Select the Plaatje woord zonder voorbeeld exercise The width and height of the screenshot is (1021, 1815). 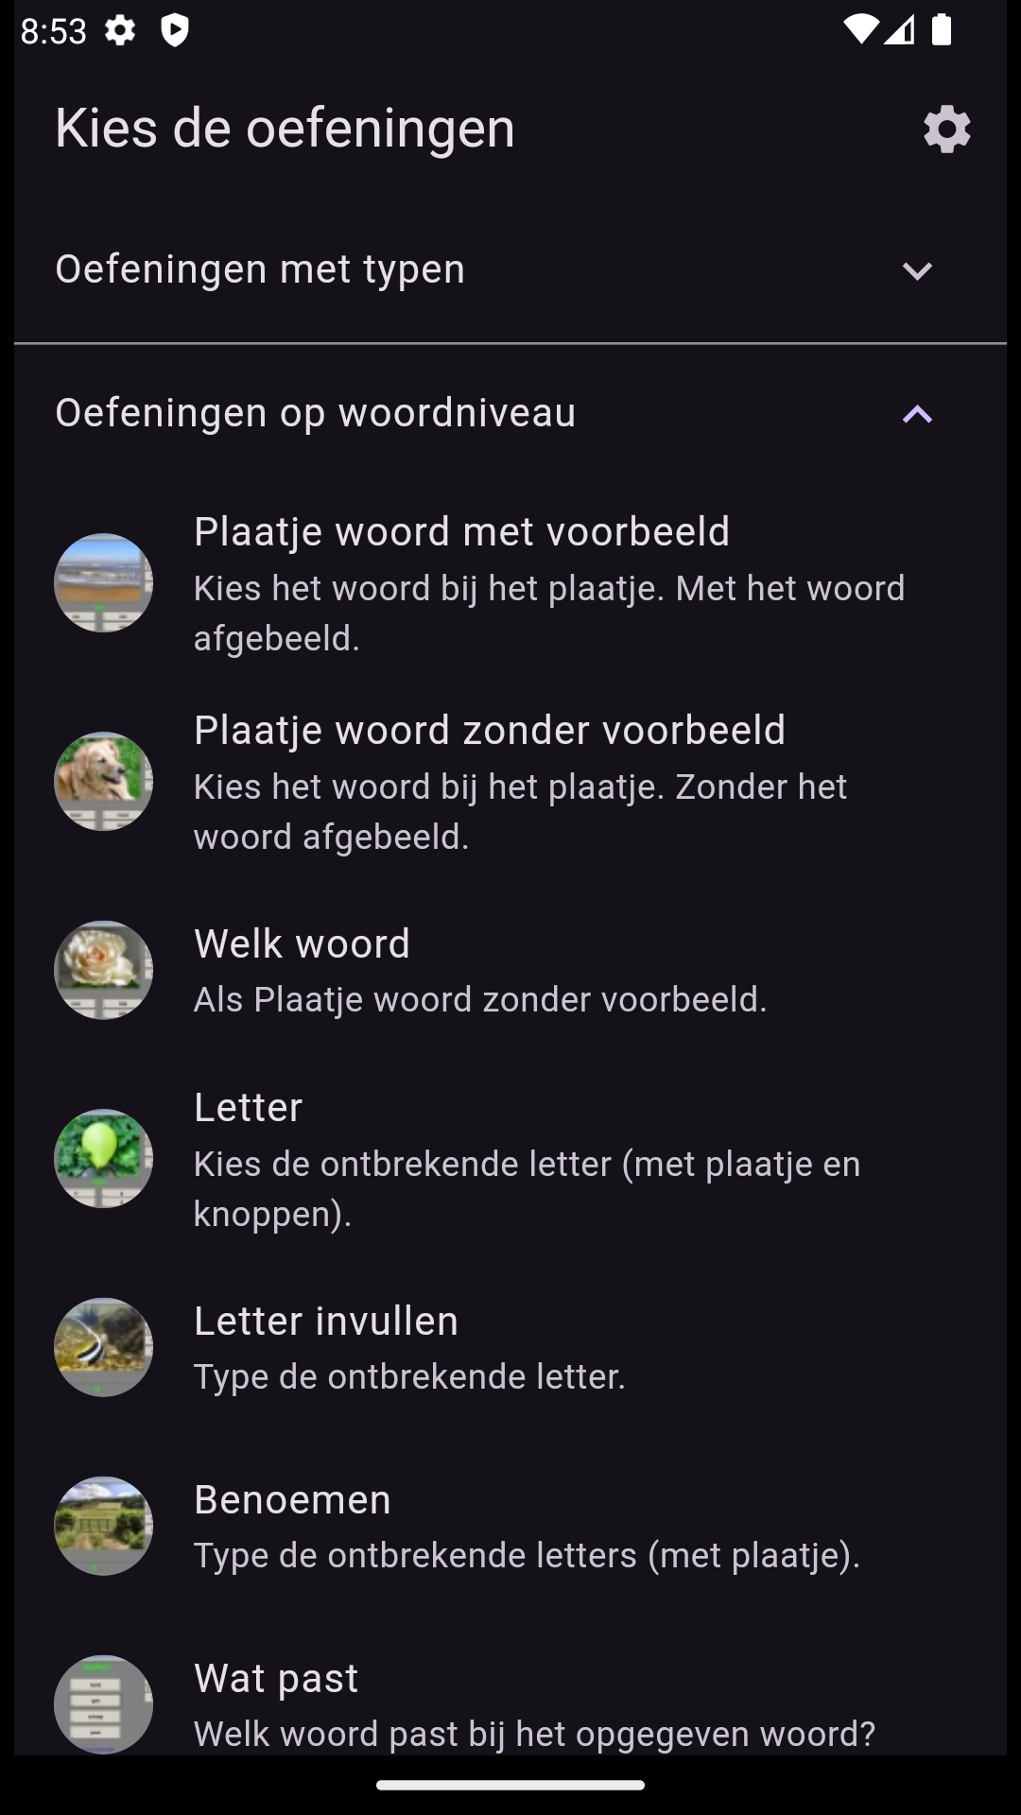tap(489, 731)
